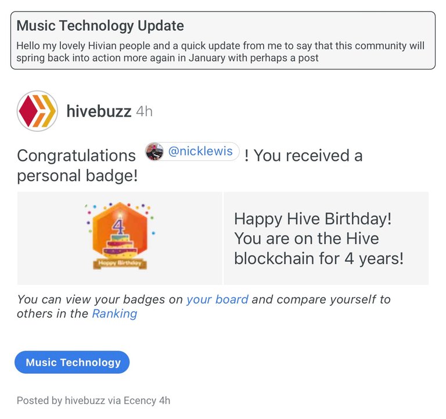446x419 pixels.
Task: Click the hivebuzz logo avatar
Action: (x=37, y=110)
